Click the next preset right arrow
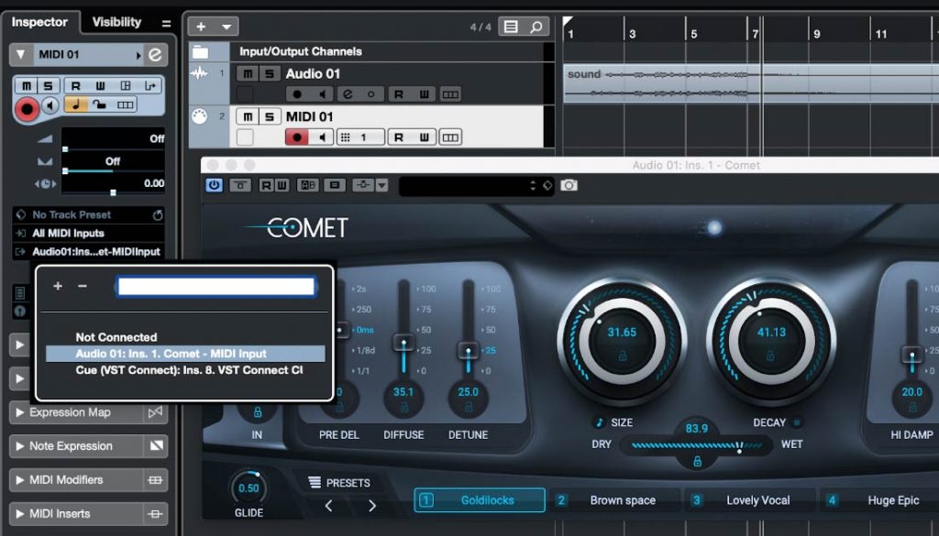Viewport: 939px width, 536px height. point(372,506)
